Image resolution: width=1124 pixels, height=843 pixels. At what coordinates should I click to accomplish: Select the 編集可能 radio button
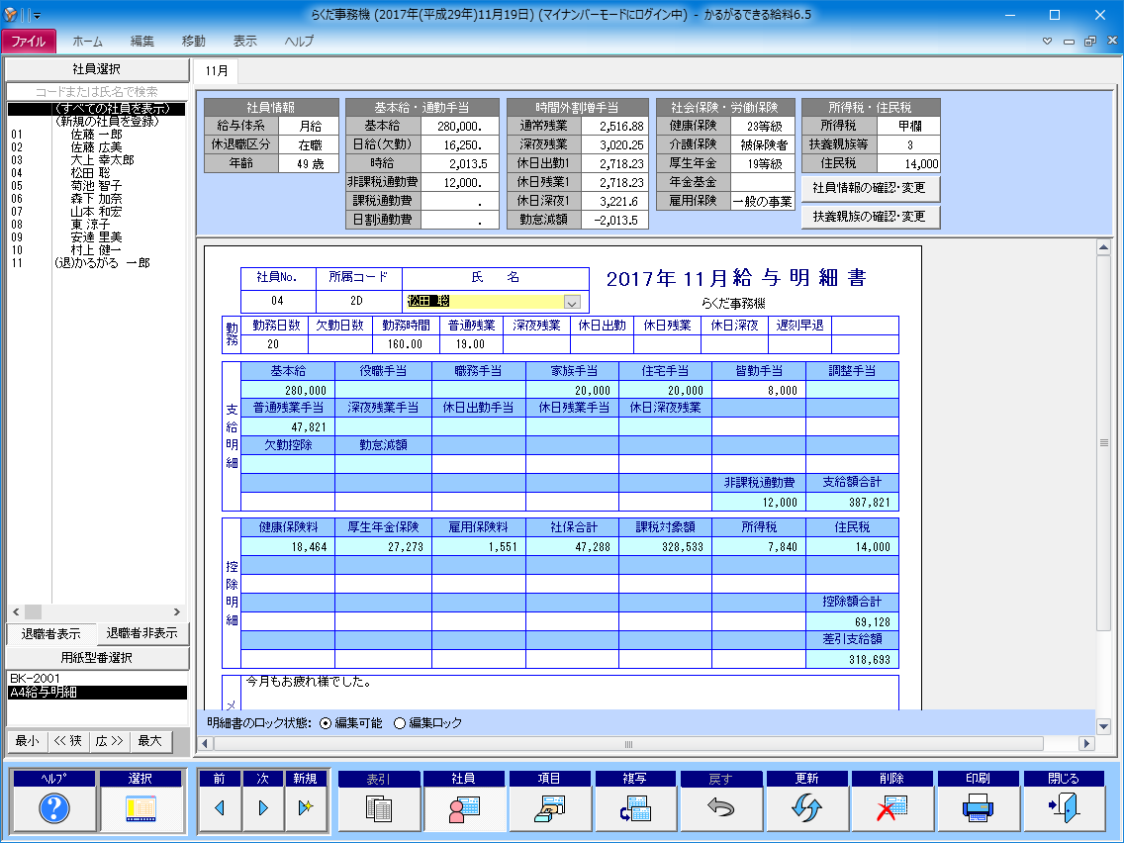pos(326,723)
